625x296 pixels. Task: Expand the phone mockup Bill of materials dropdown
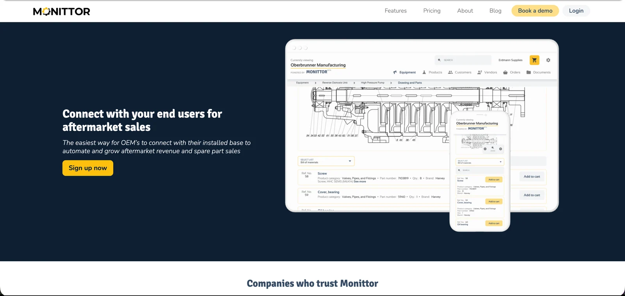click(x=480, y=162)
